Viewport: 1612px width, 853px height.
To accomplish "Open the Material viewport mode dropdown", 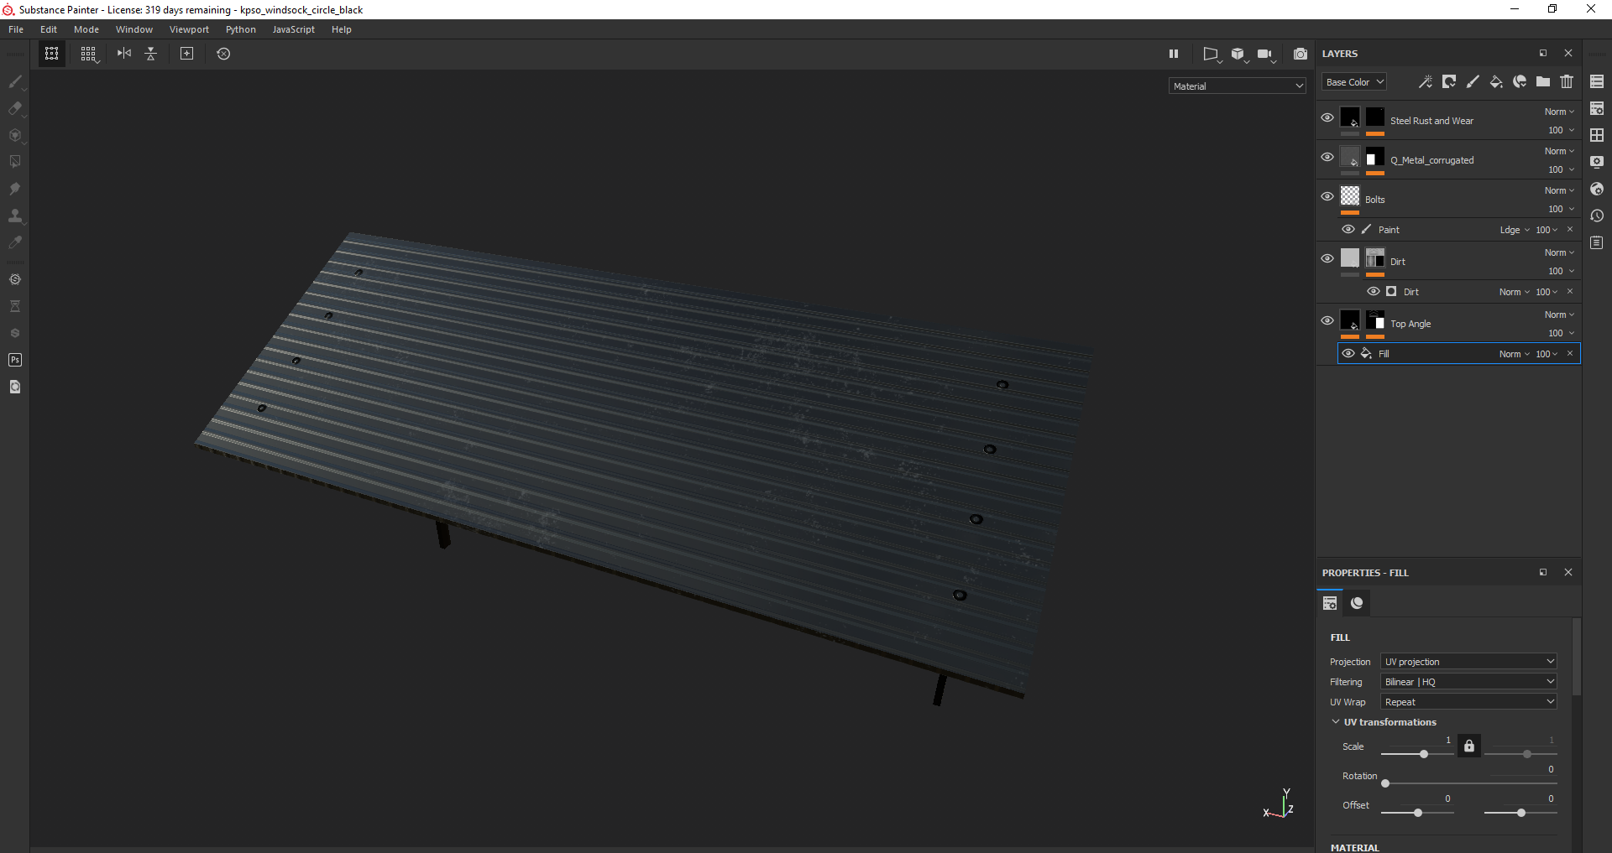I will point(1237,86).
